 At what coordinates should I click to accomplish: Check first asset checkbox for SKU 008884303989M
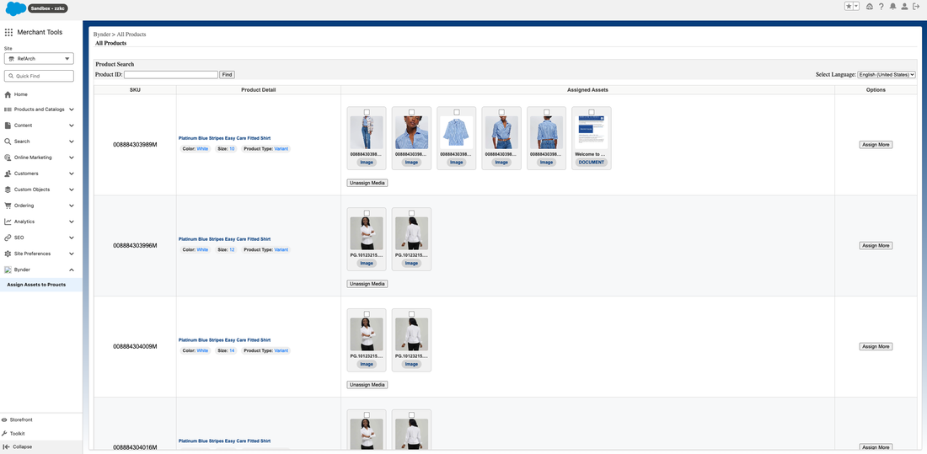point(367,112)
